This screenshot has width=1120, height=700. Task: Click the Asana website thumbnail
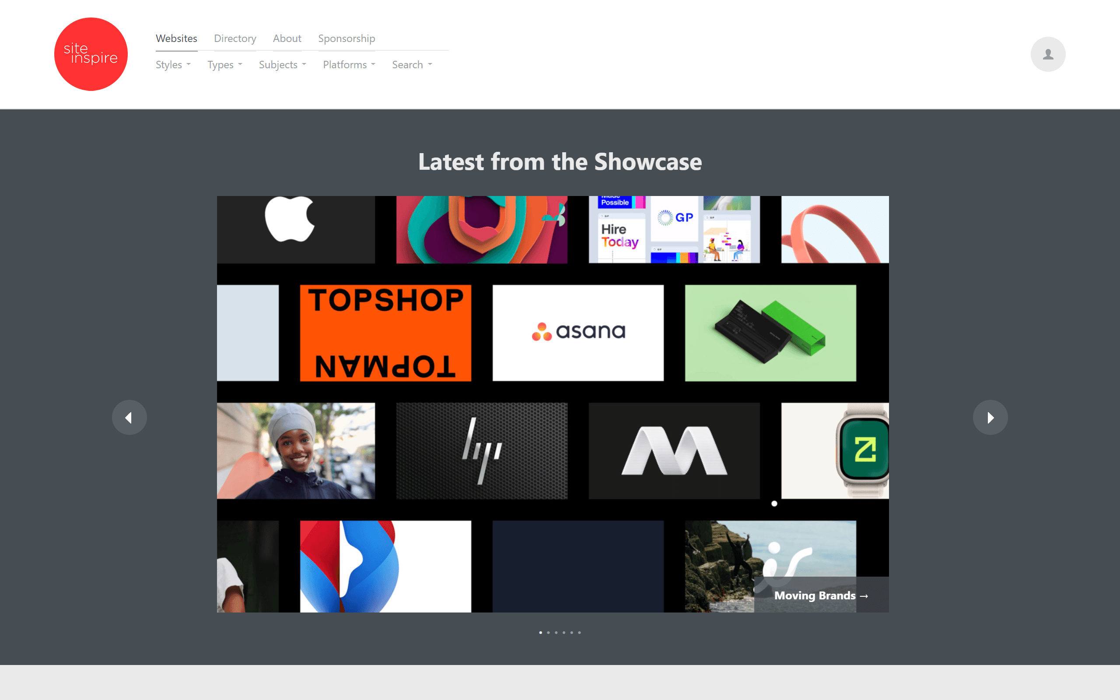click(x=577, y=332)
